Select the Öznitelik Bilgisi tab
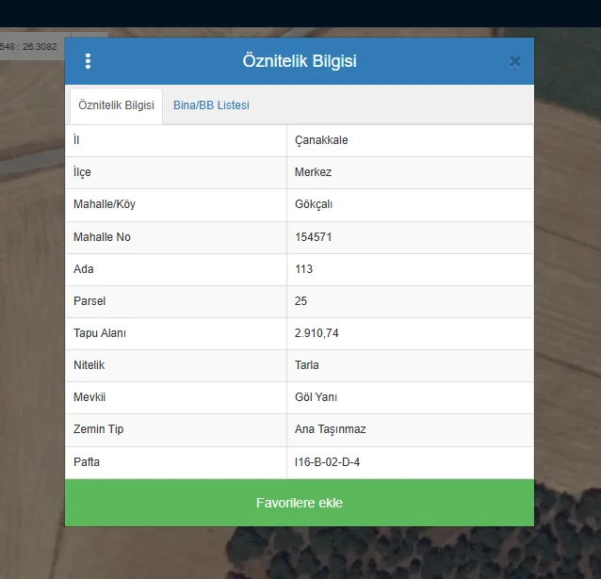 [116, 105]
